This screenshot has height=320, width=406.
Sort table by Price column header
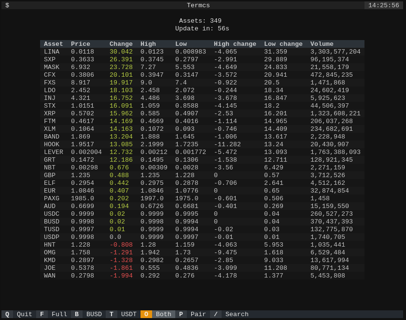pyautogui.click(x=81, y=44)
